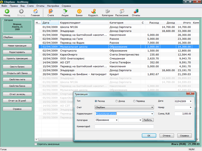202x151 pixels.
Task: Go back with the Назад arrow icon
Action: click(x=7, y=11)
